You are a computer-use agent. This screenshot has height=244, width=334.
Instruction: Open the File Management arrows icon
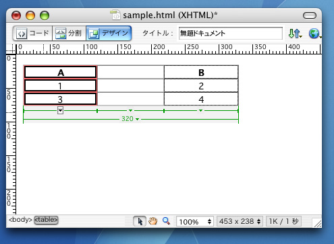click(295, 34)
